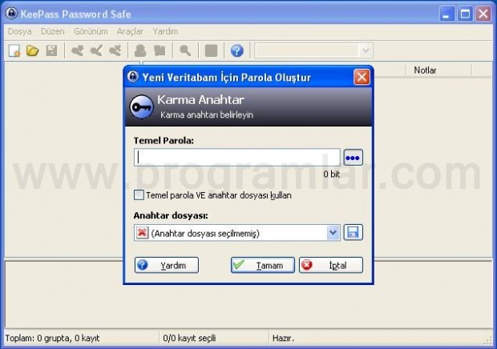Close the Parola Oluştur dialog
Viewport: 497px width, 349px height.
(x=362, y=77)
